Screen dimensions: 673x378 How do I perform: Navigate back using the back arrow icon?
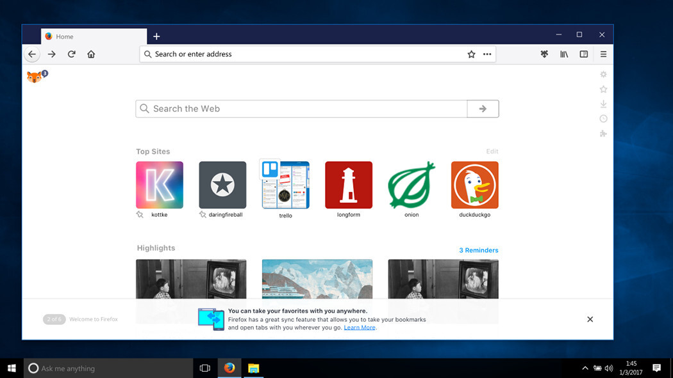[31, 54]
